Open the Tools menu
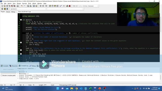162x91 pixels. tap(30, 4)
